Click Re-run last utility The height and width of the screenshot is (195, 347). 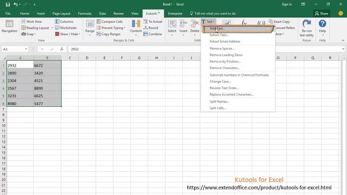coord(307,28)
